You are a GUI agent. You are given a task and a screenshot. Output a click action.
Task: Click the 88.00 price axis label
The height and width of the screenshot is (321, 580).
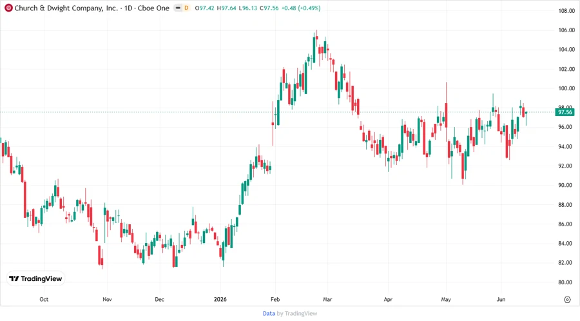pos(566,205)
